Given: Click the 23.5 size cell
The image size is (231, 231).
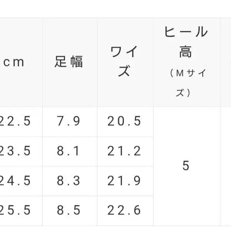Looking at the screenshot, I should pyautogui.click(x=15, y=151).
